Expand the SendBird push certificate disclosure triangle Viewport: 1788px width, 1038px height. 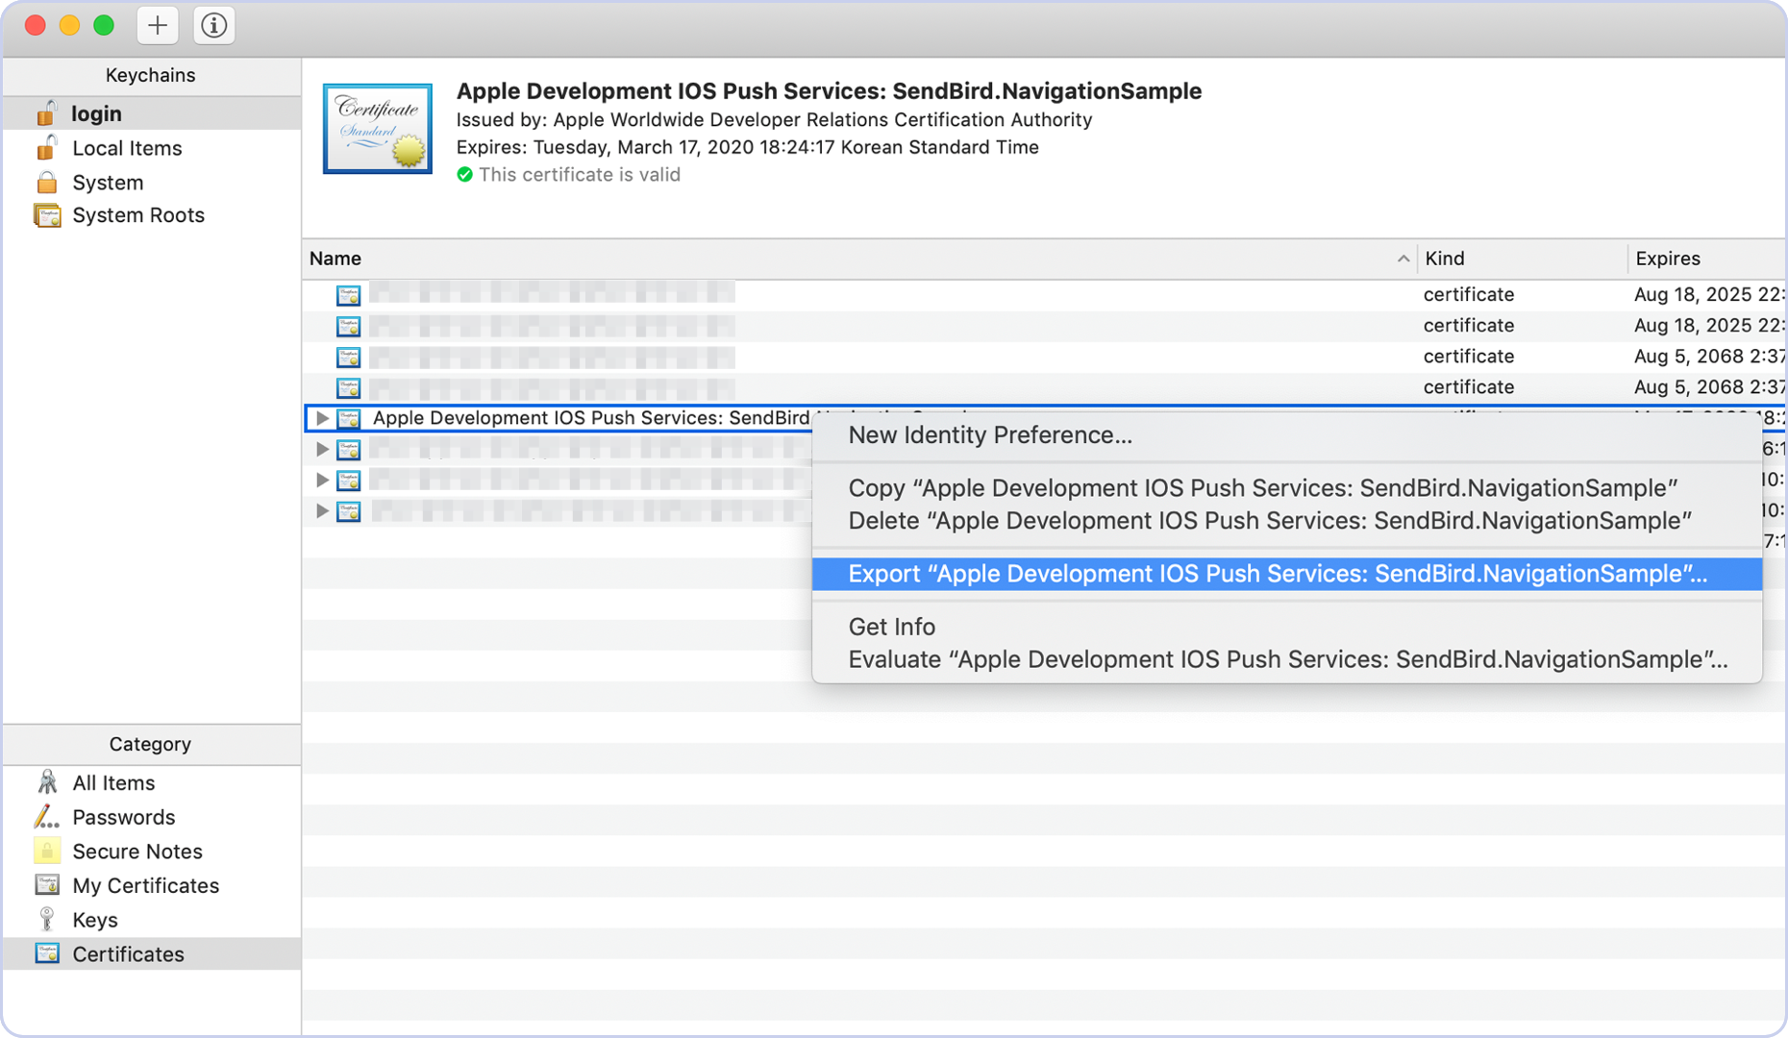pyautogui.click(x=322, y=418)
